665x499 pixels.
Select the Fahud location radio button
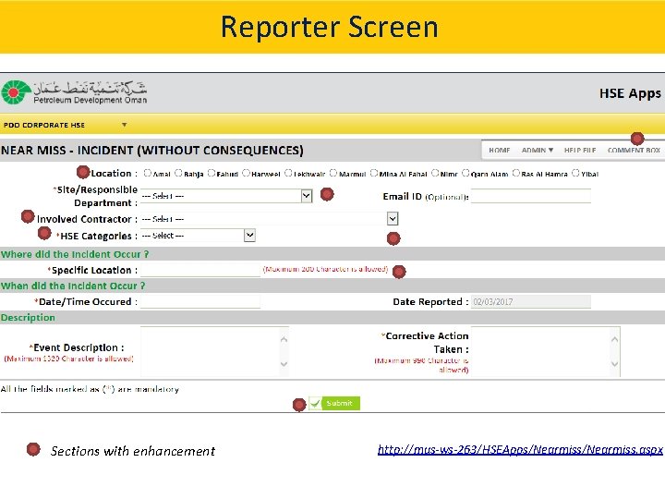[212, 173]
